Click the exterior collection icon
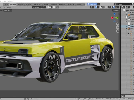This screenshot has width=134, height=100. [x=129, y=22]
